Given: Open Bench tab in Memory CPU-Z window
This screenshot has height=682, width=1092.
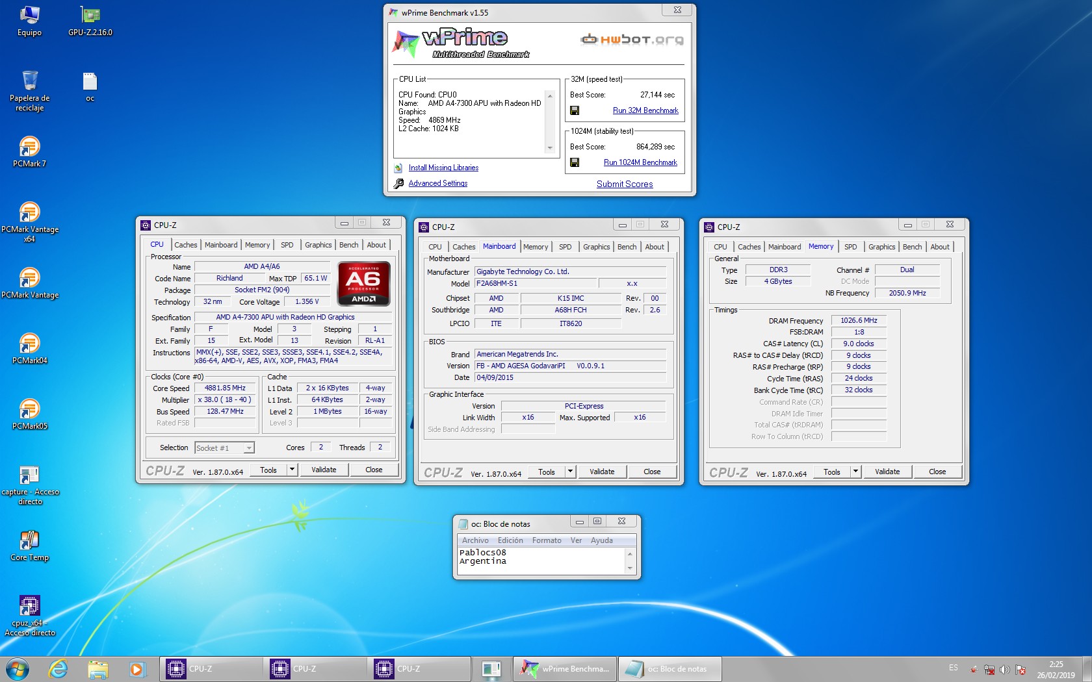Looking at the screenshot, I should coord(912,247).
